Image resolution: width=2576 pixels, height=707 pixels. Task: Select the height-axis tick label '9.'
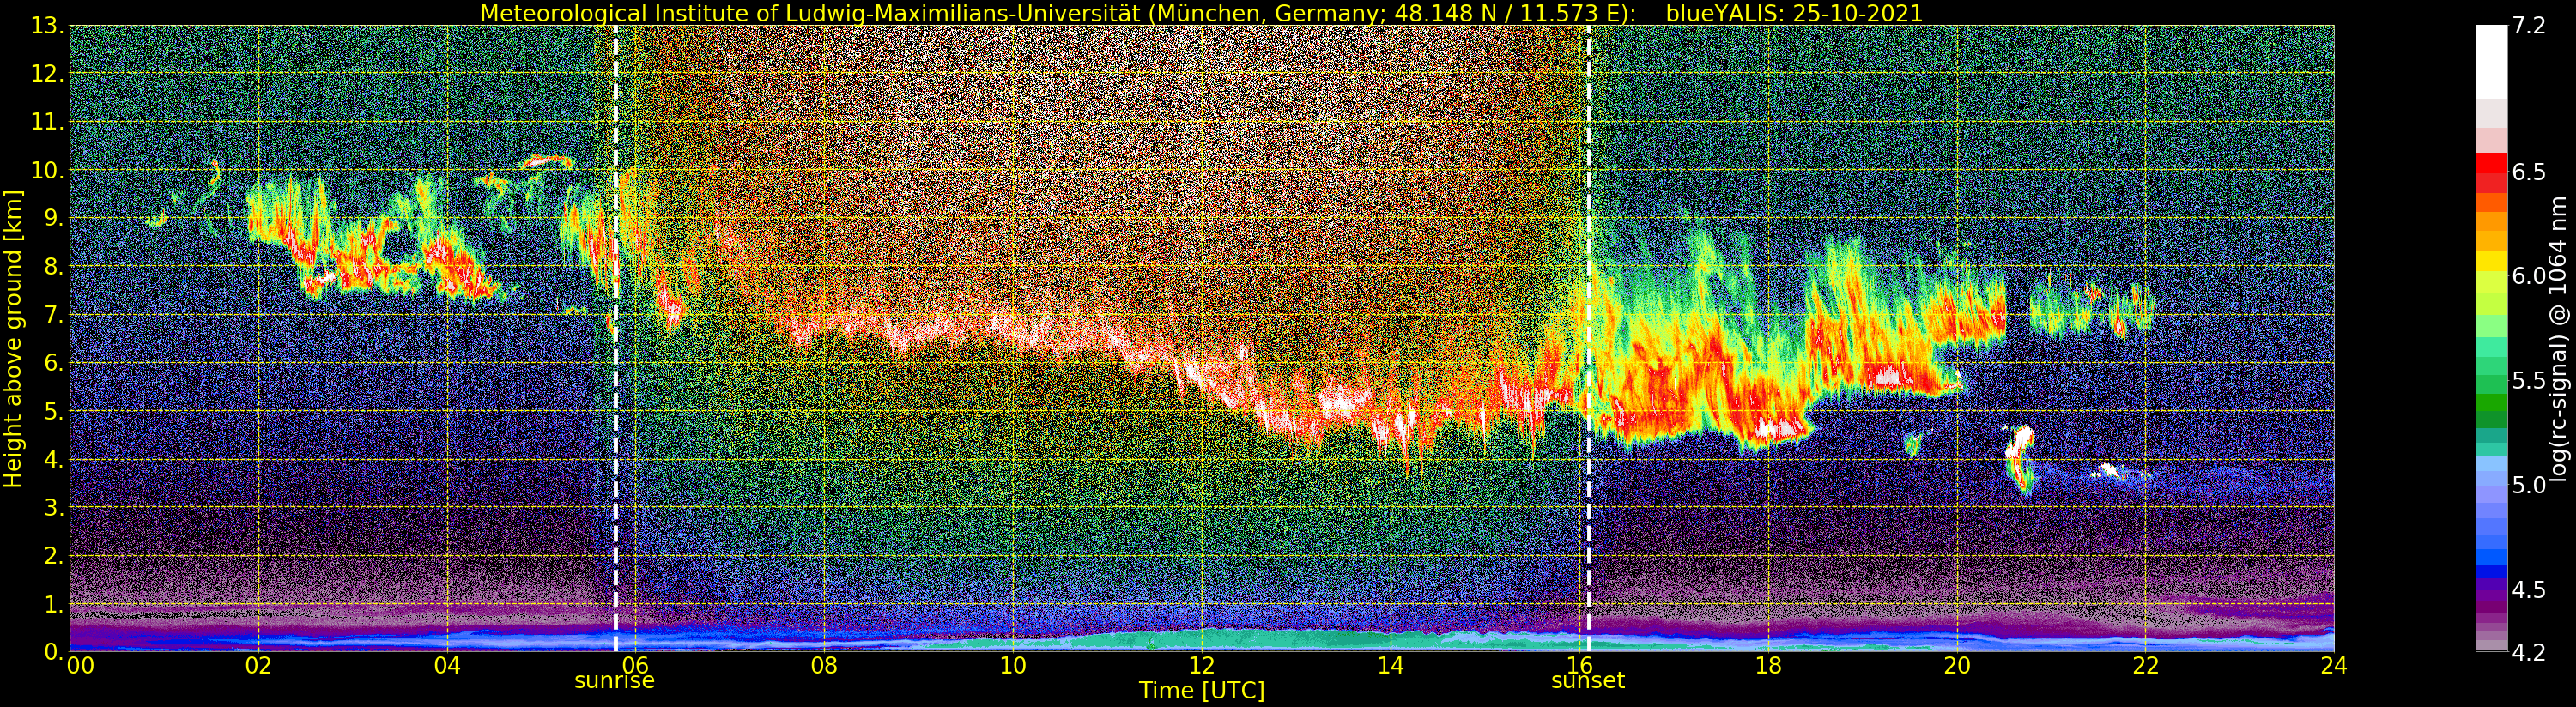tap(54, 218)
